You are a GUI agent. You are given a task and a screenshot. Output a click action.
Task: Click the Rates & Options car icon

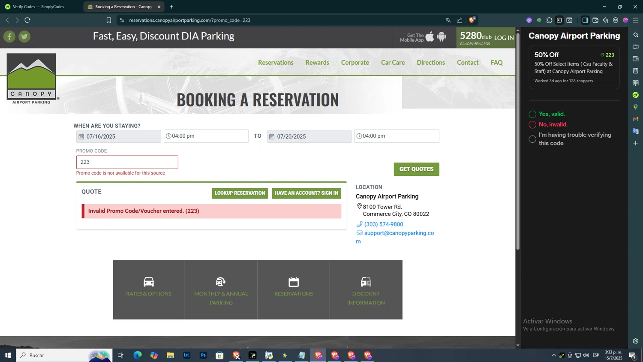click(x=149, y=282)
